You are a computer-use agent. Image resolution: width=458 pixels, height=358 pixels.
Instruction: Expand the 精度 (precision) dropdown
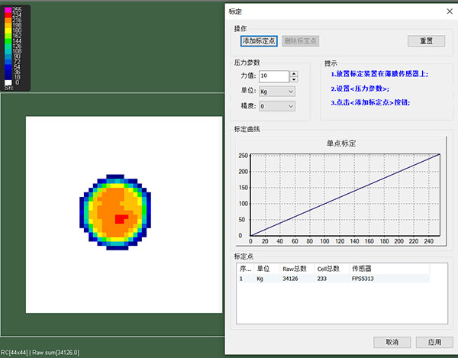[276, 107]
